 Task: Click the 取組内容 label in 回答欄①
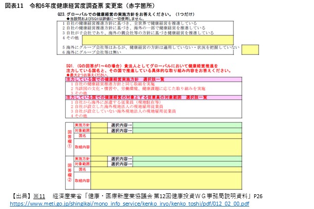(x=82, y=147)
